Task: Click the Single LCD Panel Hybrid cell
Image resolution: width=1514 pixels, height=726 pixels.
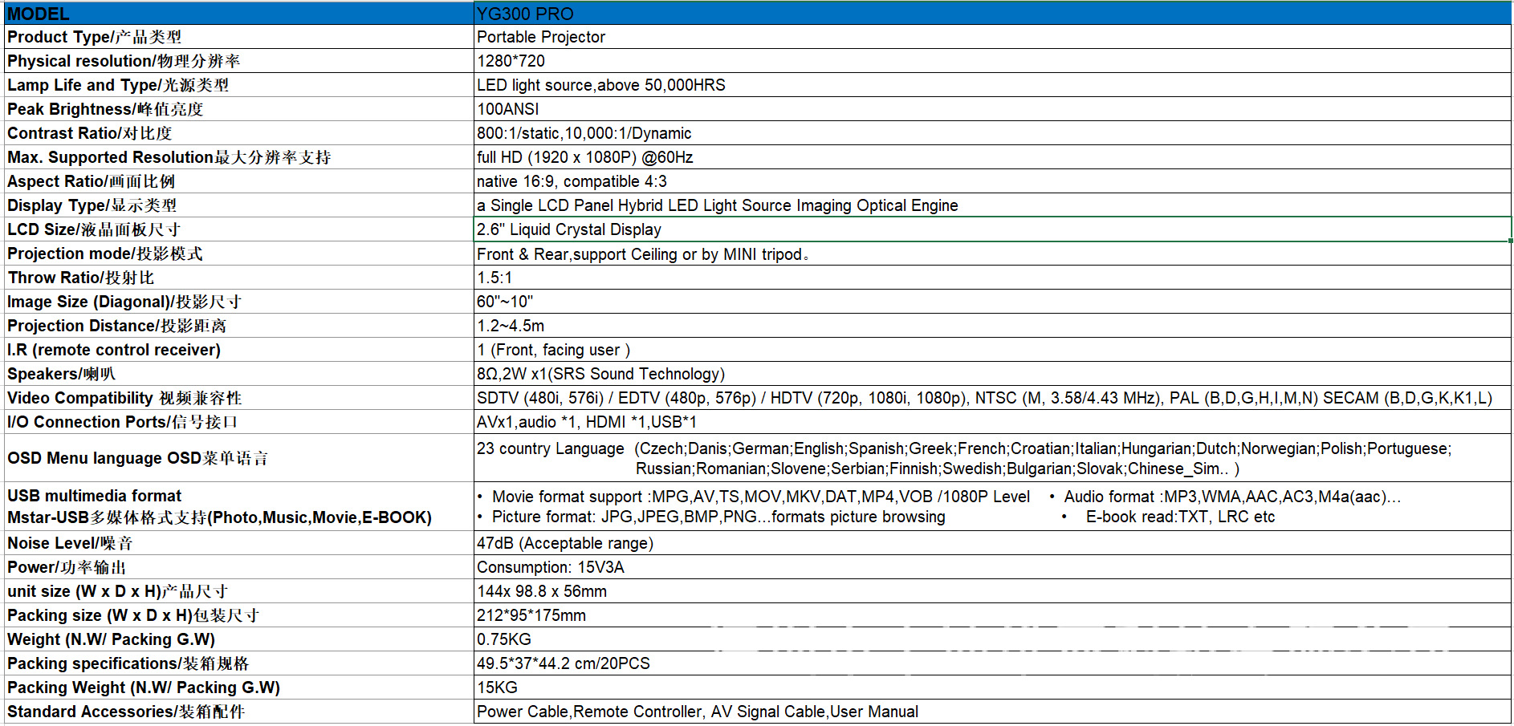Action: point(992,205)
